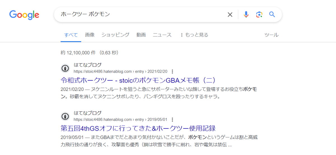Viewport: 336px width, 155px height.
Task: Open the three-dot menu for the 2021/02/20 result
Action: [172, 71]
